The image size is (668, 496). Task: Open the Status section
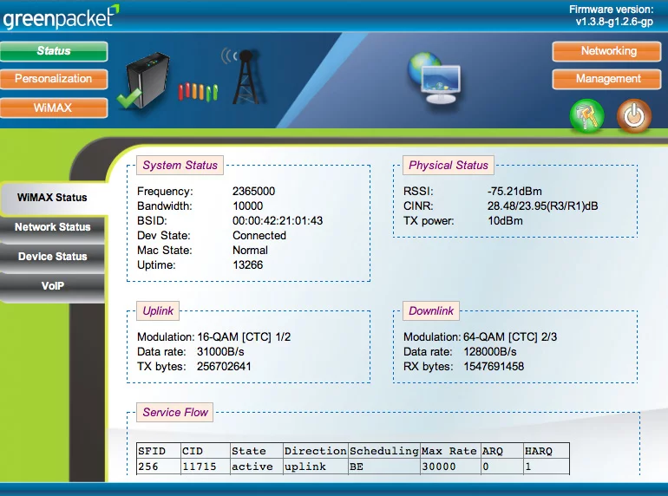point(54,51)
